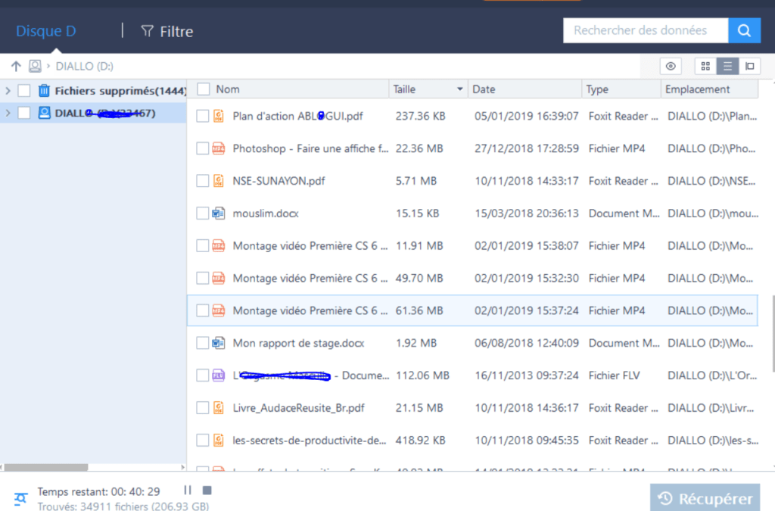Open the Disque D tab

45,31
